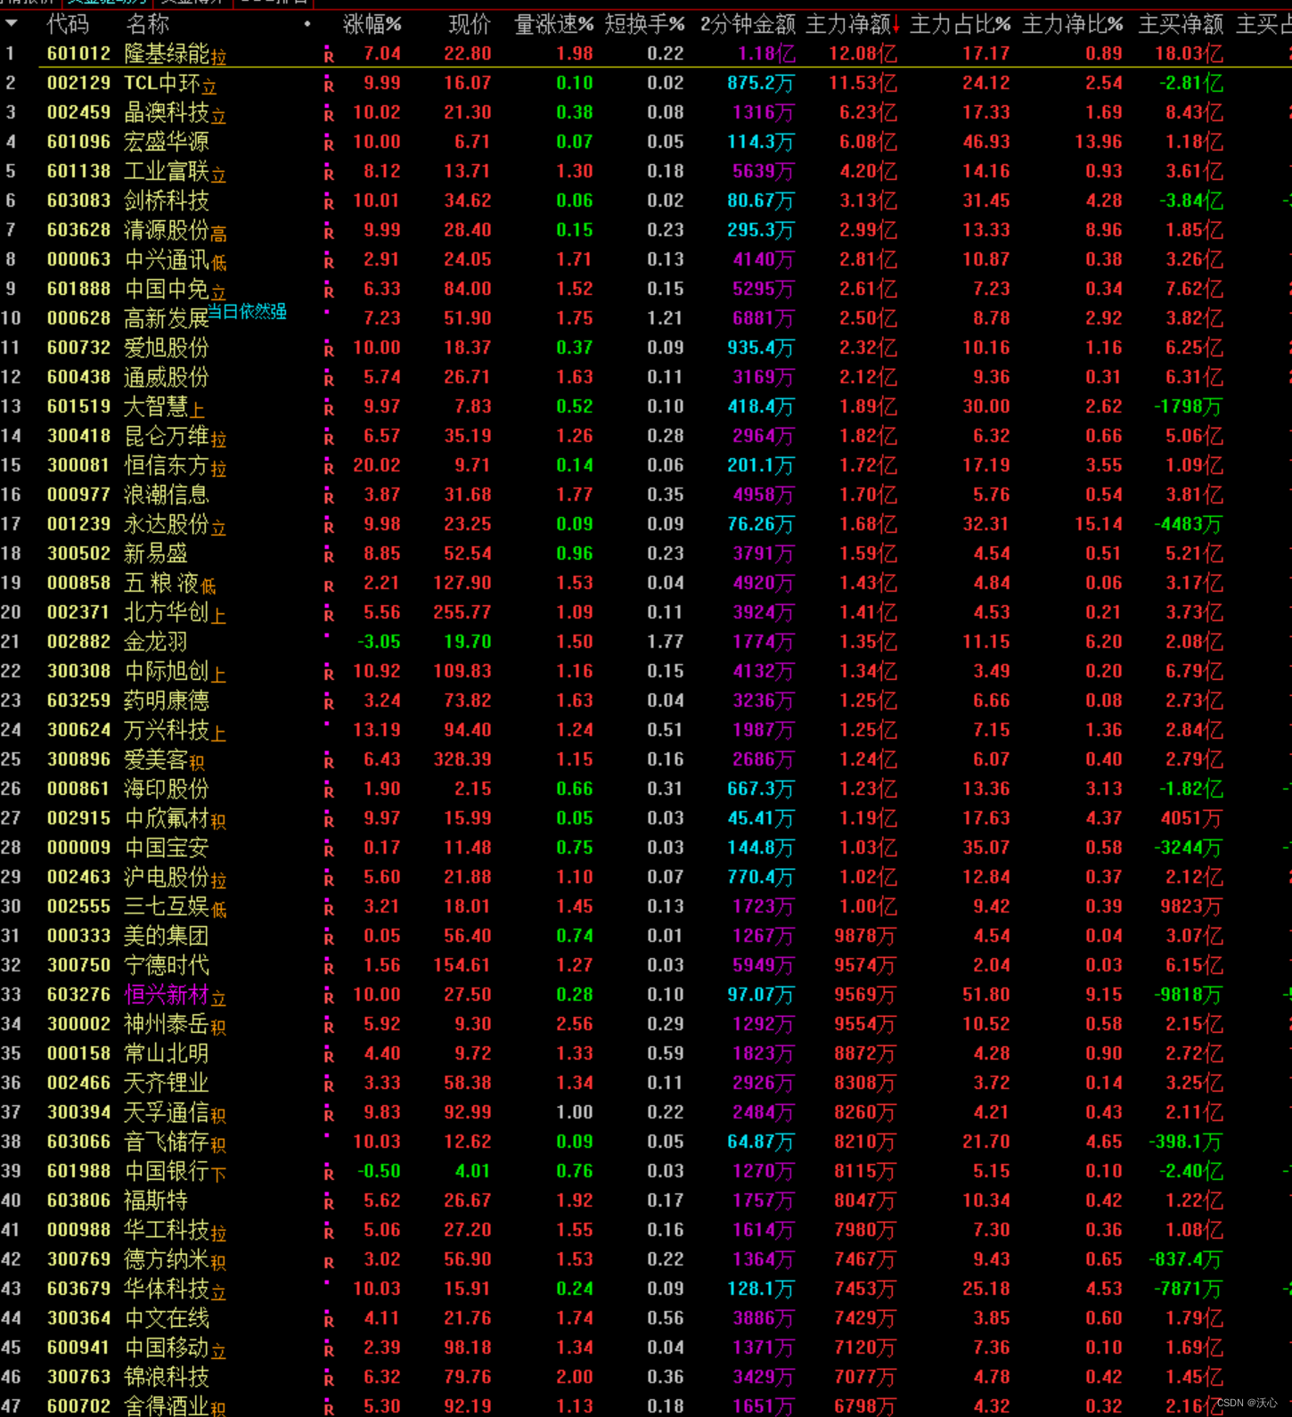Click the R marker on 中兴通讯 row
Screen dimensions: 1292x1417
329,261
